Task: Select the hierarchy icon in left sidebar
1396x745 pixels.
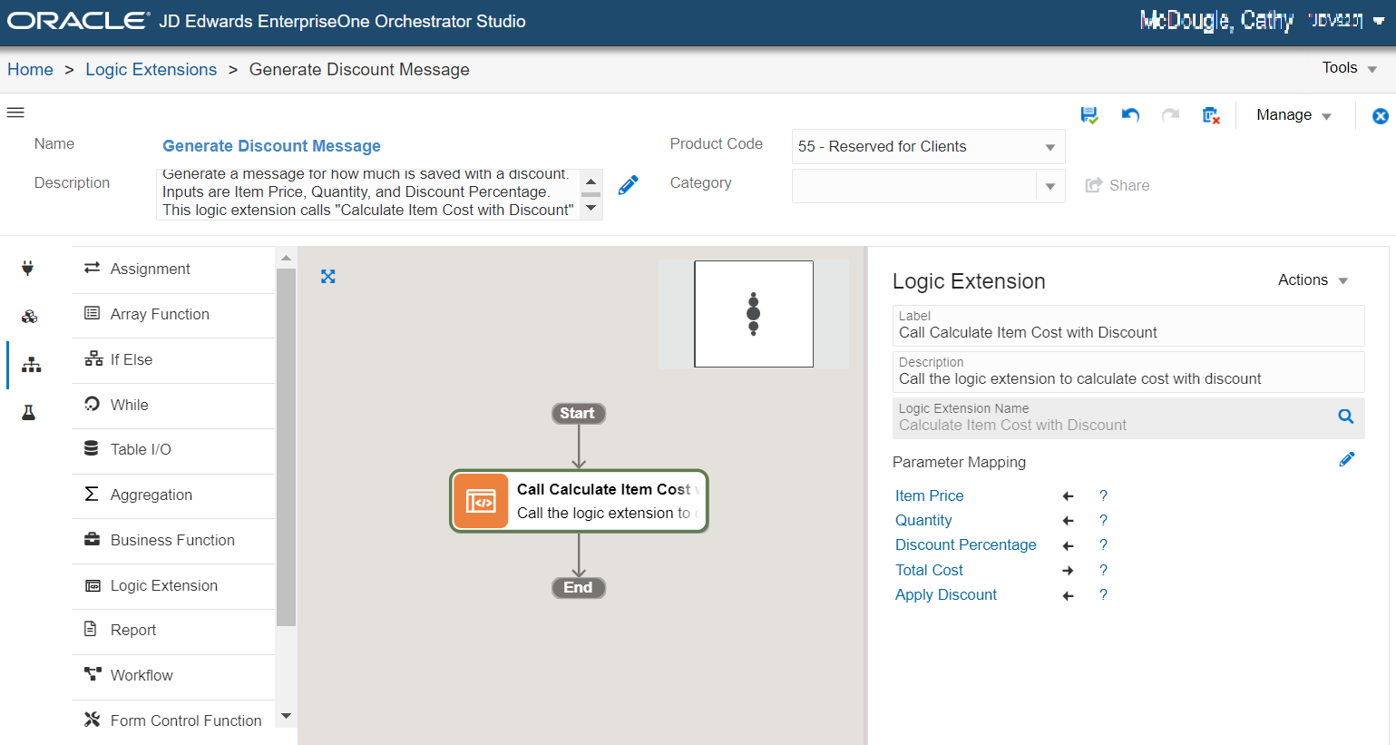Action: tap(32, 365)
